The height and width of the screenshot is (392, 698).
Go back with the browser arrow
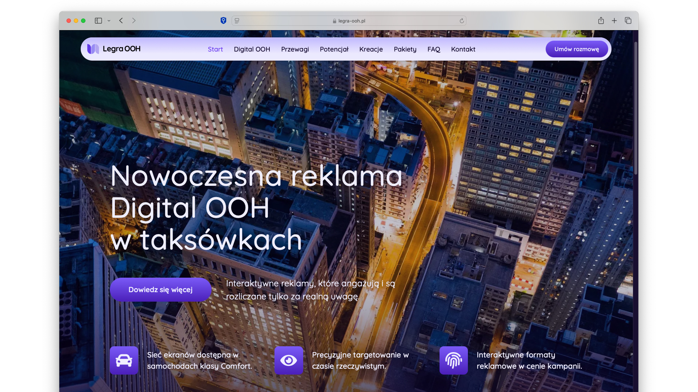121,21
